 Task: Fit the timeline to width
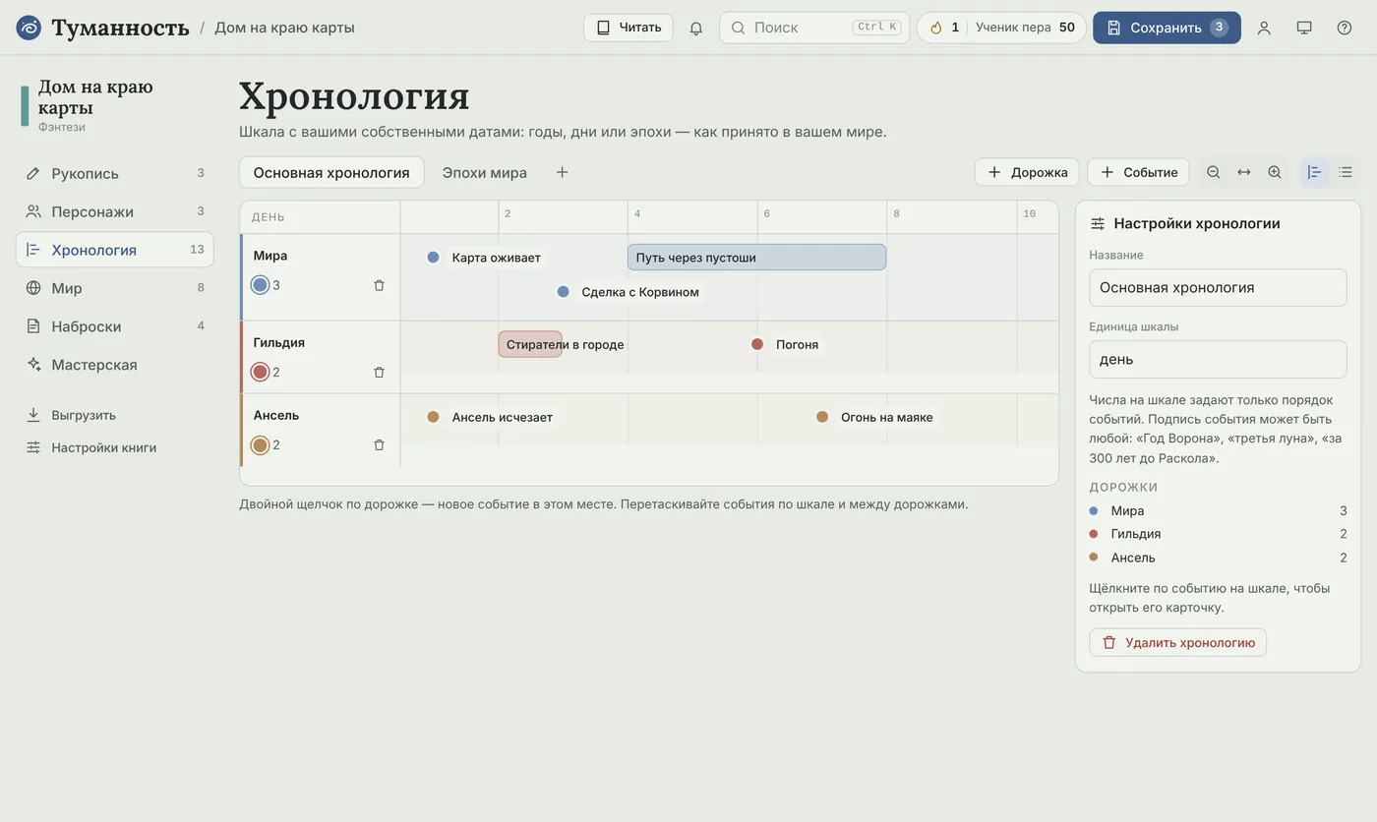[1244, 172]
